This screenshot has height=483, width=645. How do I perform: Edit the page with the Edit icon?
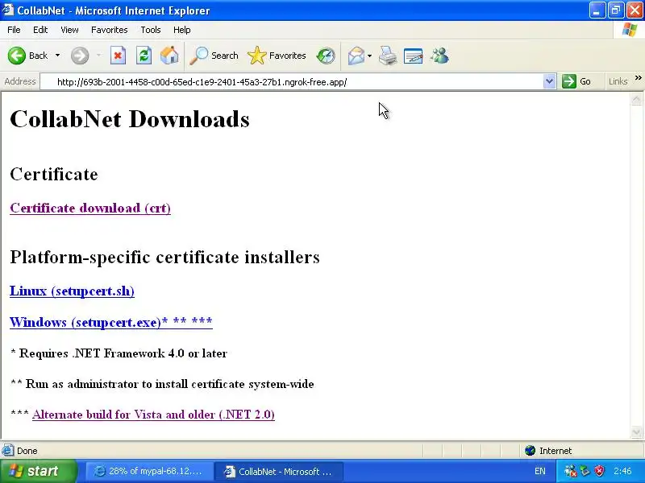(x=413, y=56)
